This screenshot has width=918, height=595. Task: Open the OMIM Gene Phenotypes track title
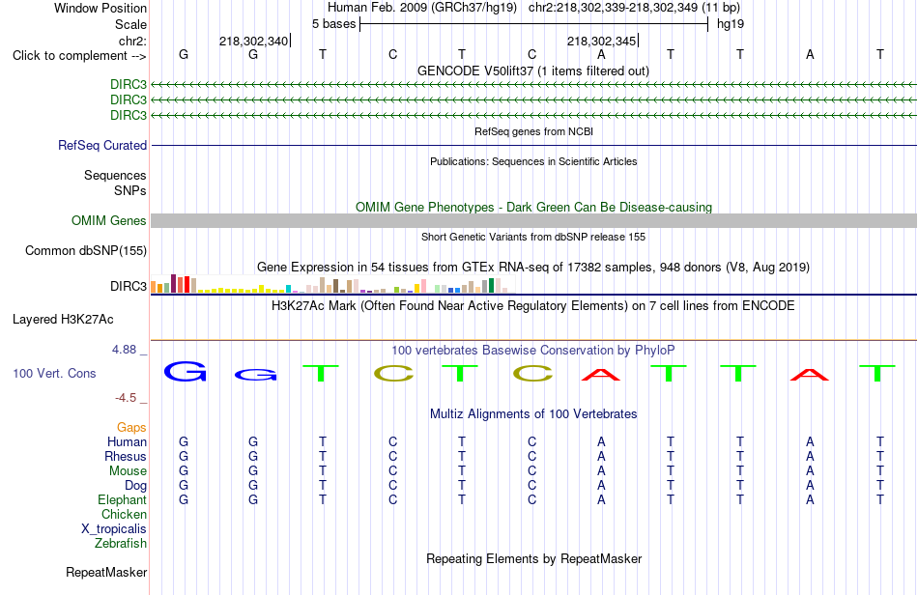pyautogui.click(x=533, y=207)
